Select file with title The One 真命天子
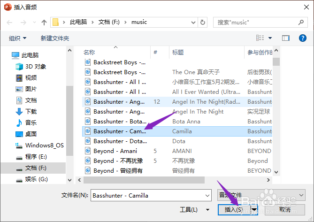Screen dimensions: 314x222 (x=177, y=72)
